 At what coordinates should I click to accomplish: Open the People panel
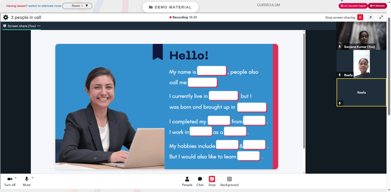(x=187, y=181)
